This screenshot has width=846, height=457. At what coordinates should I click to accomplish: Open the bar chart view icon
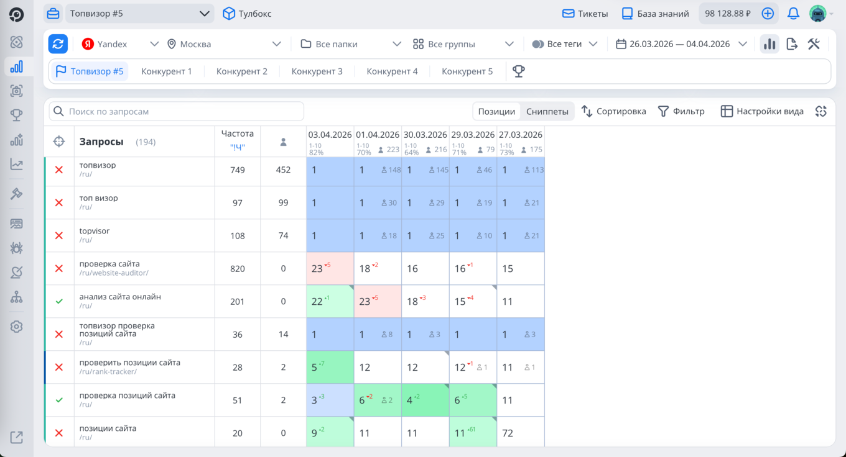click(x=769, y=44)
